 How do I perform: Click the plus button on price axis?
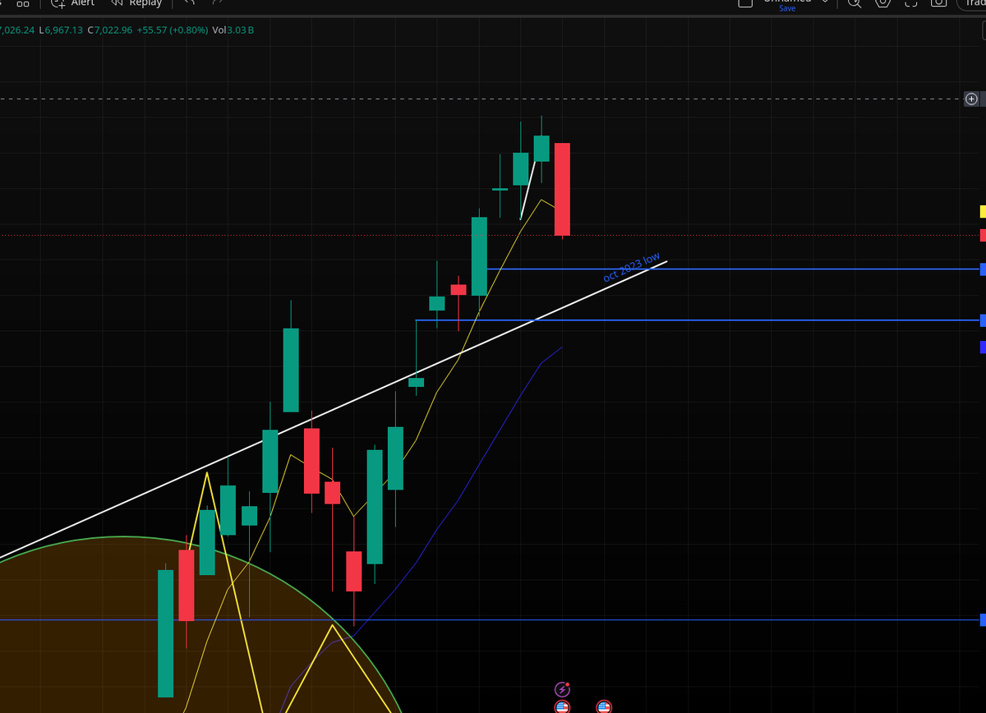pos(971,99)
